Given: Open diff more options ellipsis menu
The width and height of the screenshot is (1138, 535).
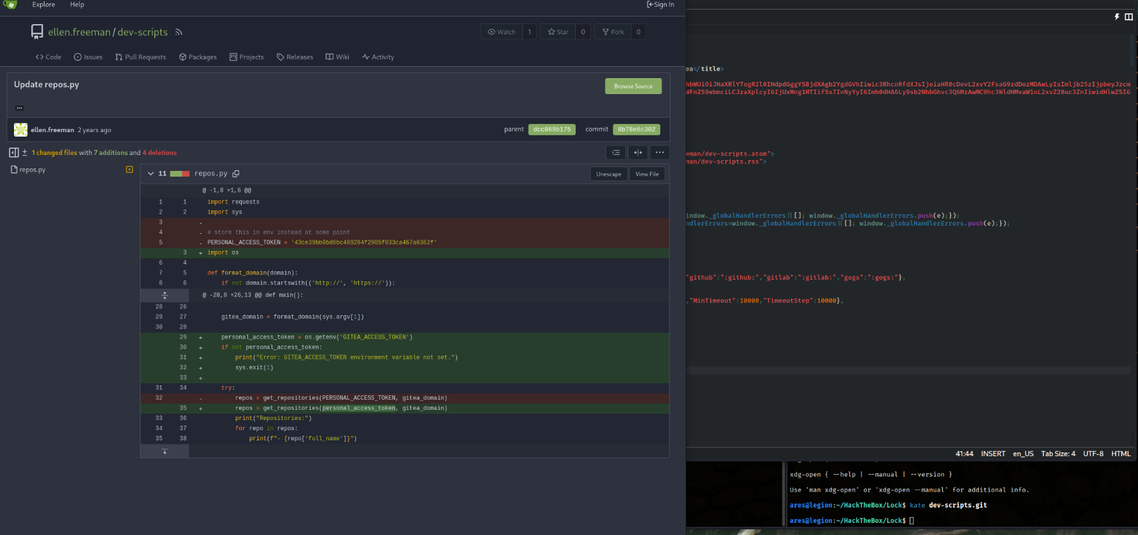Looking at the screenshot, I should point(660,152).
